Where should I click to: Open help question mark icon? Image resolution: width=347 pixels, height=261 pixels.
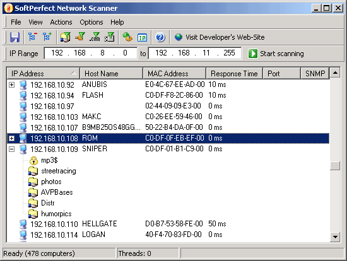tap(160, 37)
